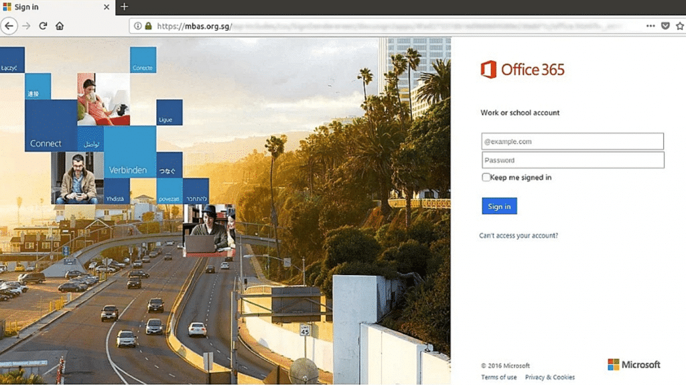
Task: Close the Sign in tab
Action: click(107, 7)
